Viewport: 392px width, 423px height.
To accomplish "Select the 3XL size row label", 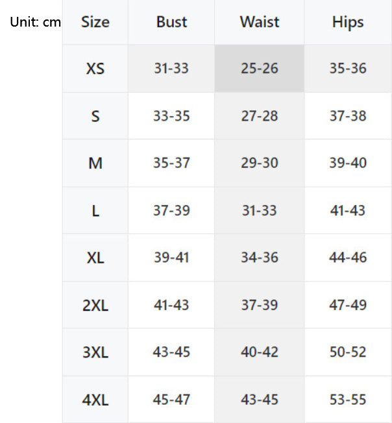I will point(95,352).
